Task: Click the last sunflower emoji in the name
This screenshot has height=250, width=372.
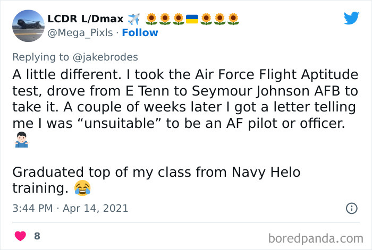Action: tap(232, 20)
